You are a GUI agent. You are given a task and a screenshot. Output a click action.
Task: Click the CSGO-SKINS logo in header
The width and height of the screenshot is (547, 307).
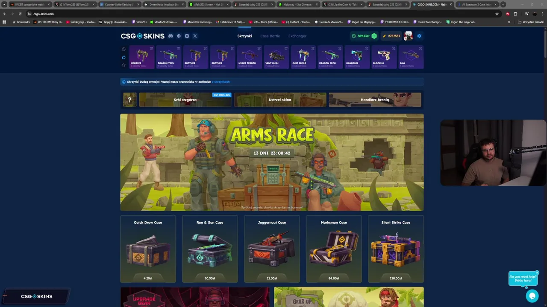coord(143,36)
